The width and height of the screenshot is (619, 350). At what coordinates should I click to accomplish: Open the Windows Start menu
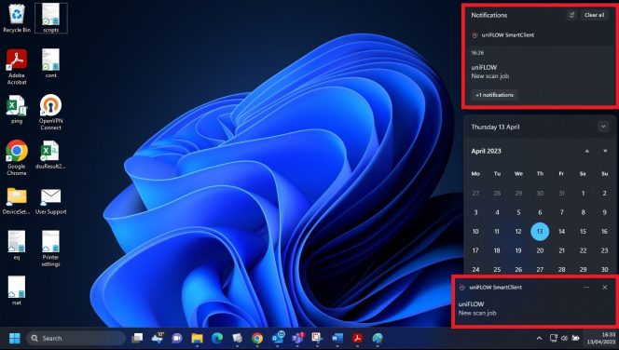coord(15,338)
